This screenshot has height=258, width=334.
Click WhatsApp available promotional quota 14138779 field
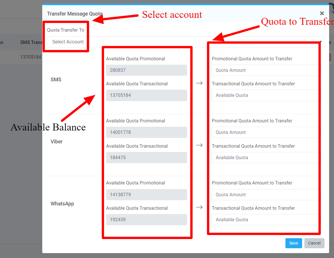[146, 195]
